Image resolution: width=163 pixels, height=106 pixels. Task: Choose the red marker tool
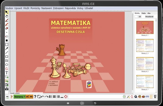(x=7, y=24)
